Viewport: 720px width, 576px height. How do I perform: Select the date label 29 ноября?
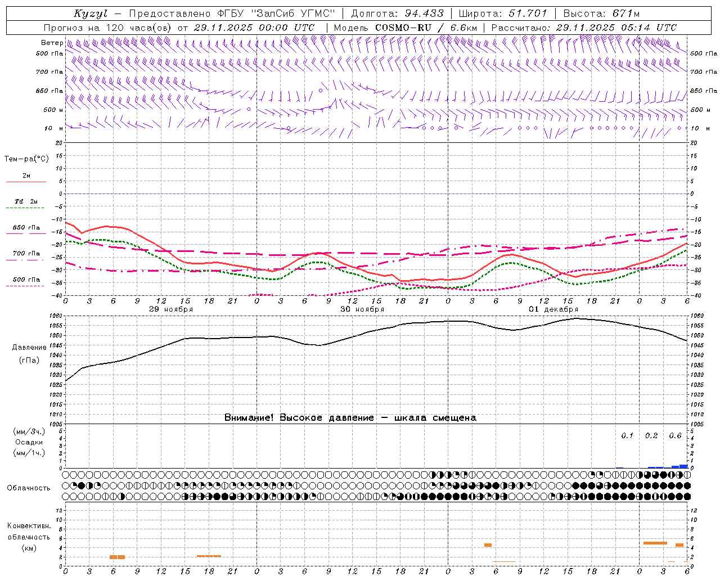click(171, 309)
